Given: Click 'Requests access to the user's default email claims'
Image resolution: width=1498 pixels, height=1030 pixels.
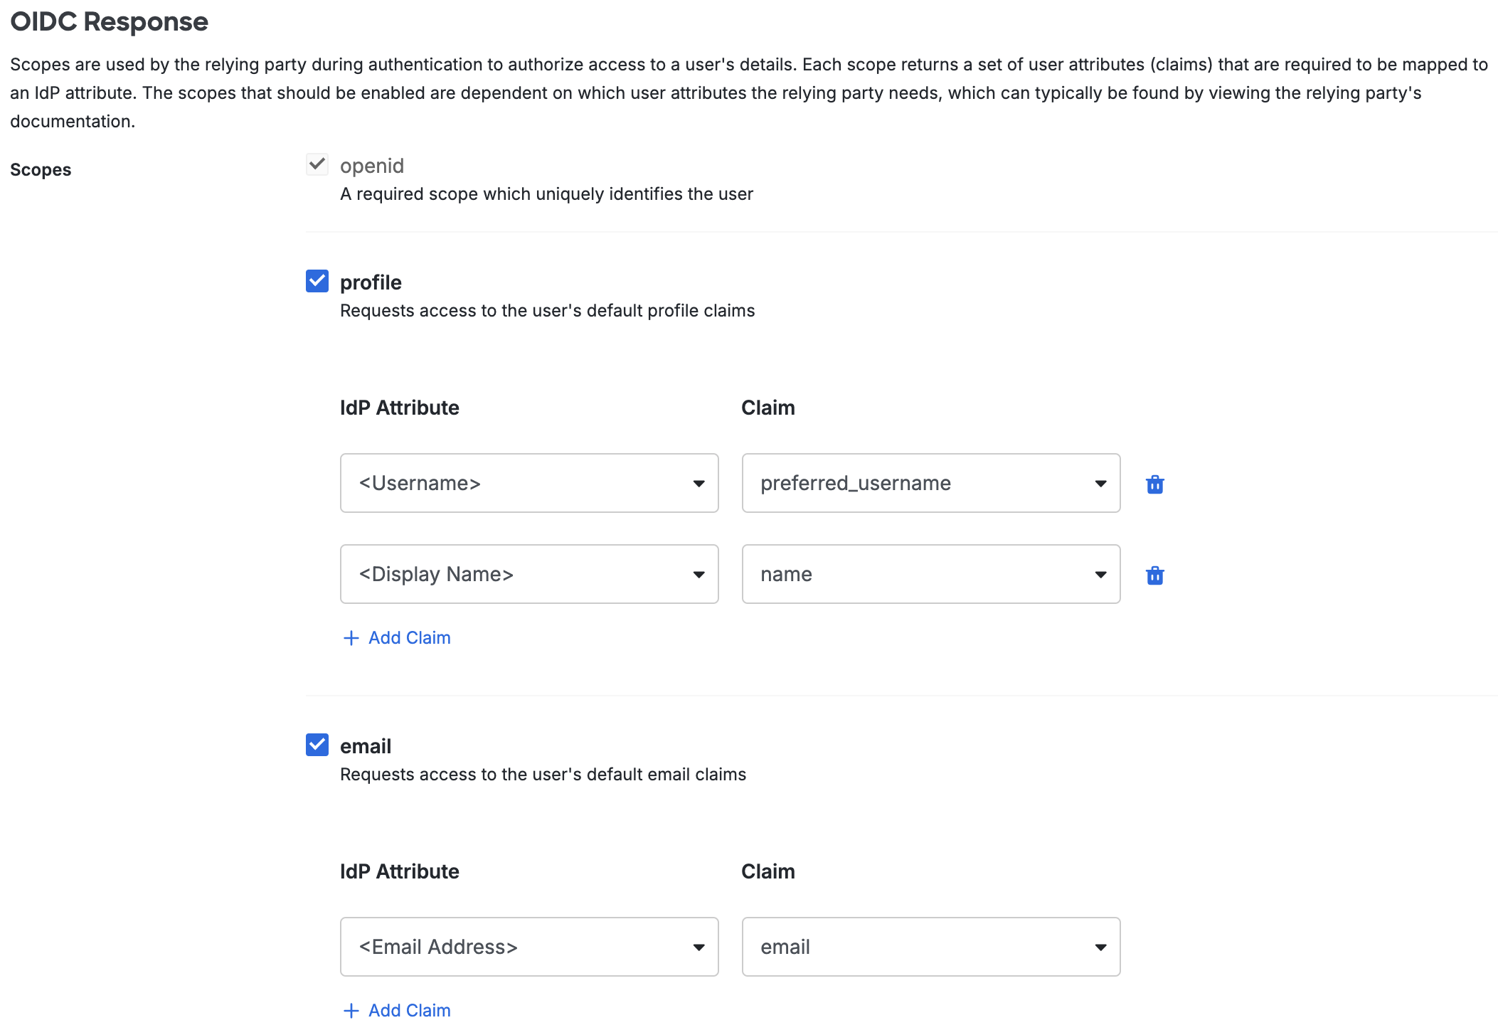Looking at the screenshot, I should point(543,775).
